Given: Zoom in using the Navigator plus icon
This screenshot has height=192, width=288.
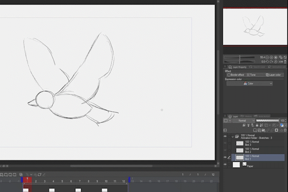Looking at the screenshot, I should point(271,57).
